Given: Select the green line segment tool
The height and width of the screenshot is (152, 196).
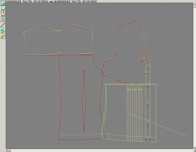Looking at the screenshot, I should (x=3, y=25).
